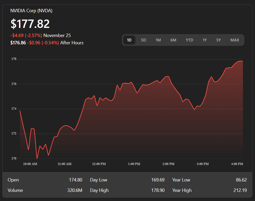Switch chart to 1M range
This screenshot has width=255, height=201.
158,40
